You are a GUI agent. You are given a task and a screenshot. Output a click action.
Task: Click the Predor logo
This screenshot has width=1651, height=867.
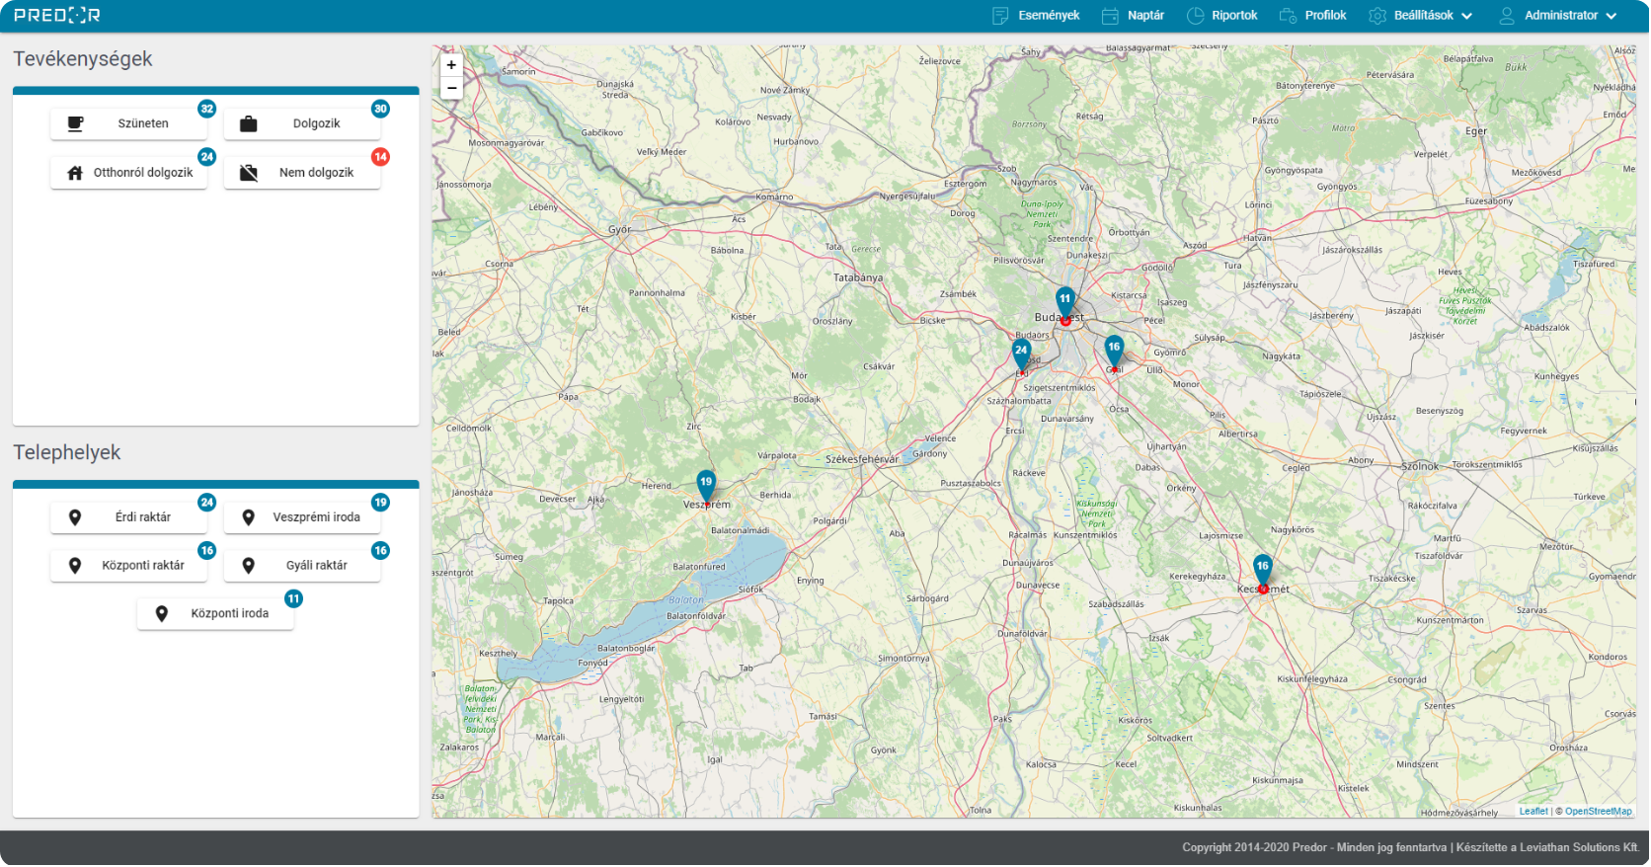57,16
